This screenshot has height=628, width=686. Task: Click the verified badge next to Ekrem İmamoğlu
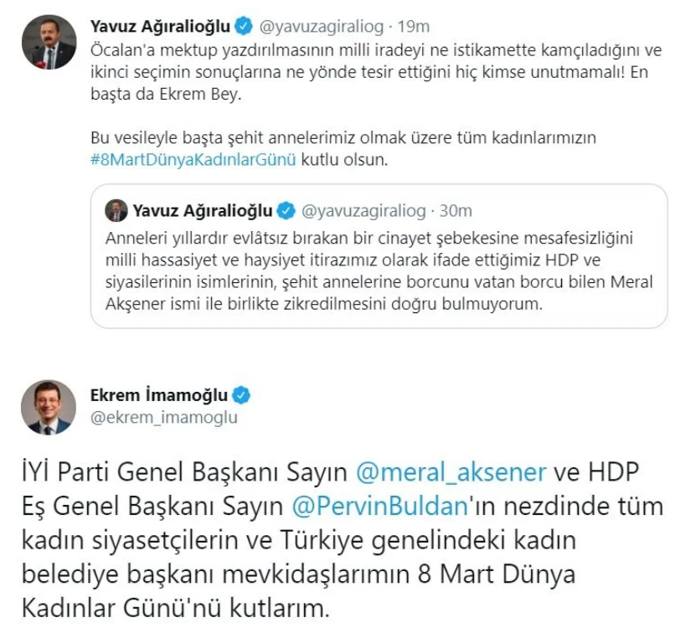[x=241, y=395]
